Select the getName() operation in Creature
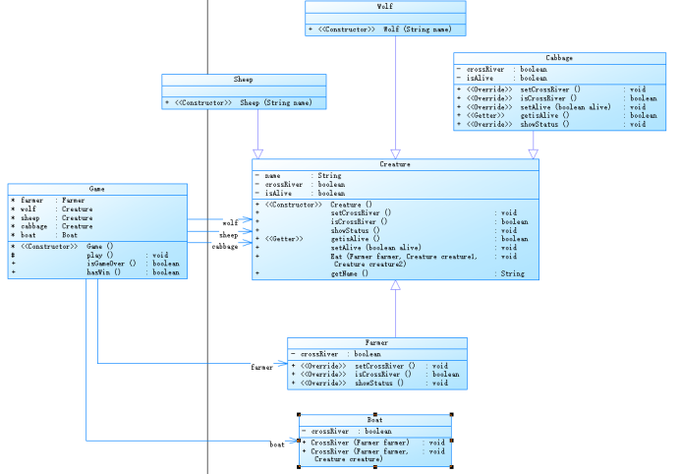This screenshot has width=680, height=474. click(x=350, y=273)
